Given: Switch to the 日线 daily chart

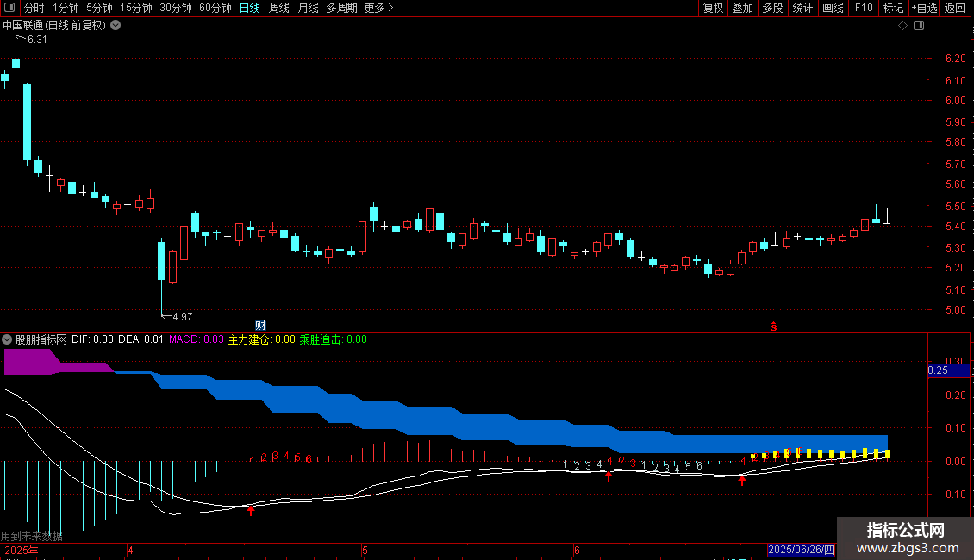Looking at the screenshot, I should pyautogui.click(x=250, y=8).
